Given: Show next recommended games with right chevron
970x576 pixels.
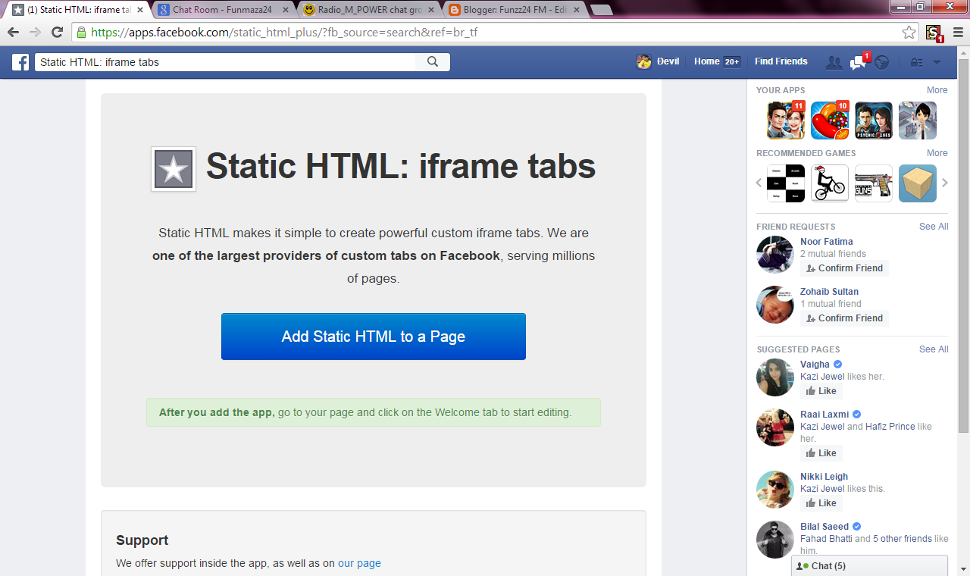Looking at the screenshot, I should 944,183.
